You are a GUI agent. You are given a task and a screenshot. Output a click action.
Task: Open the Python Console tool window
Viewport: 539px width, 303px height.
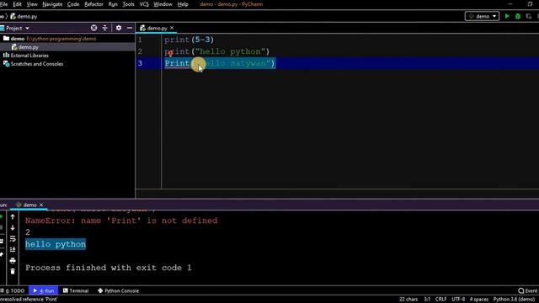coord(118,290)
